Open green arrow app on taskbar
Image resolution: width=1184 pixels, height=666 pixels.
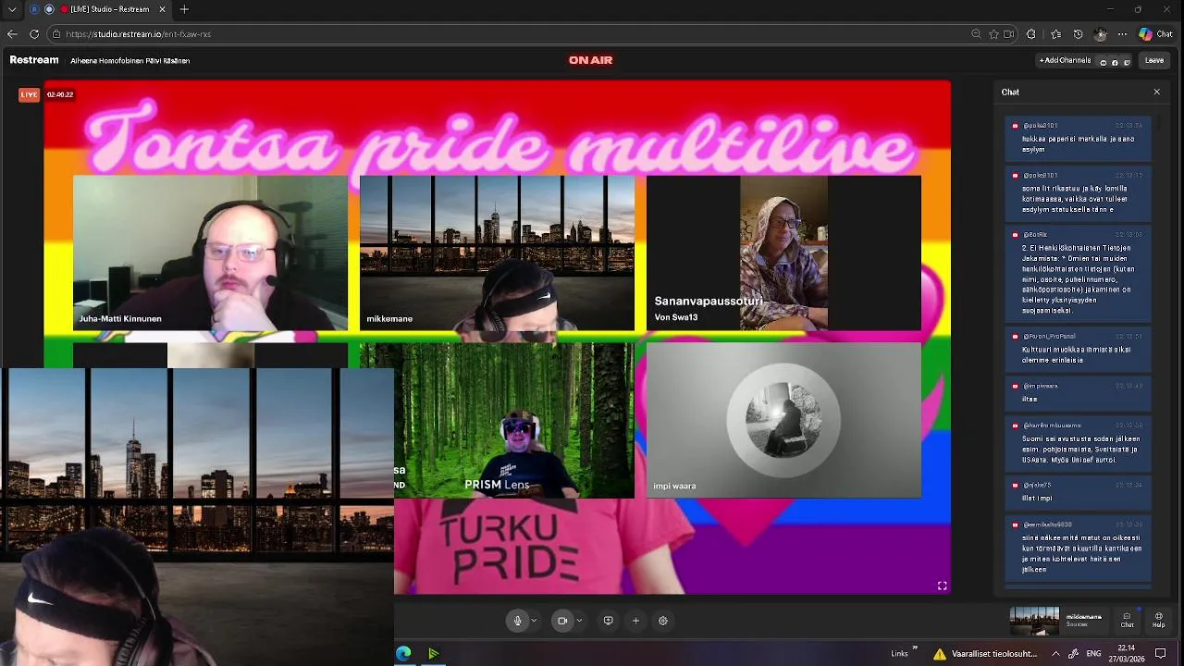433,653
